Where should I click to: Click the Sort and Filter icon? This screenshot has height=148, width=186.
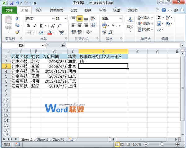168,18
